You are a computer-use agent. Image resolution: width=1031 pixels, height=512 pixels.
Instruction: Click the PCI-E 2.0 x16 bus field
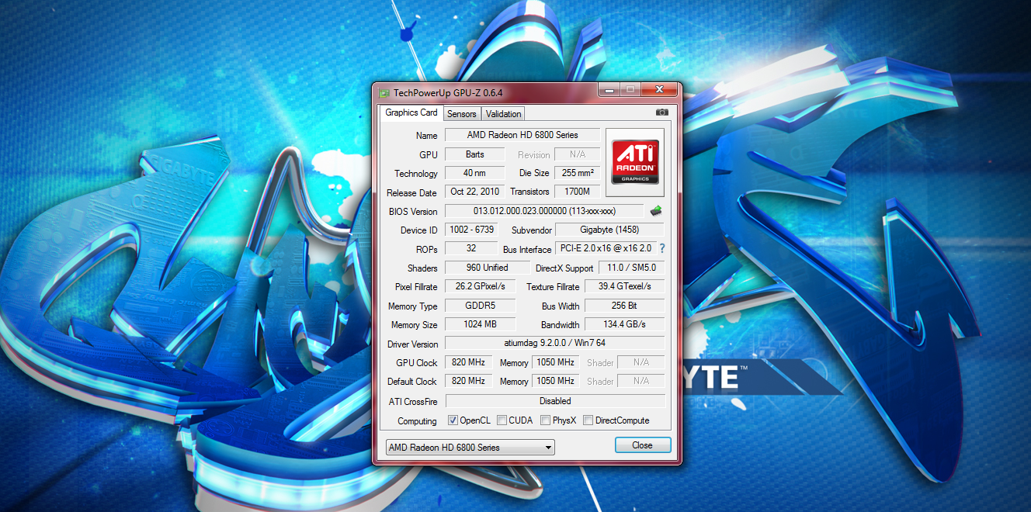pos(606,248)
